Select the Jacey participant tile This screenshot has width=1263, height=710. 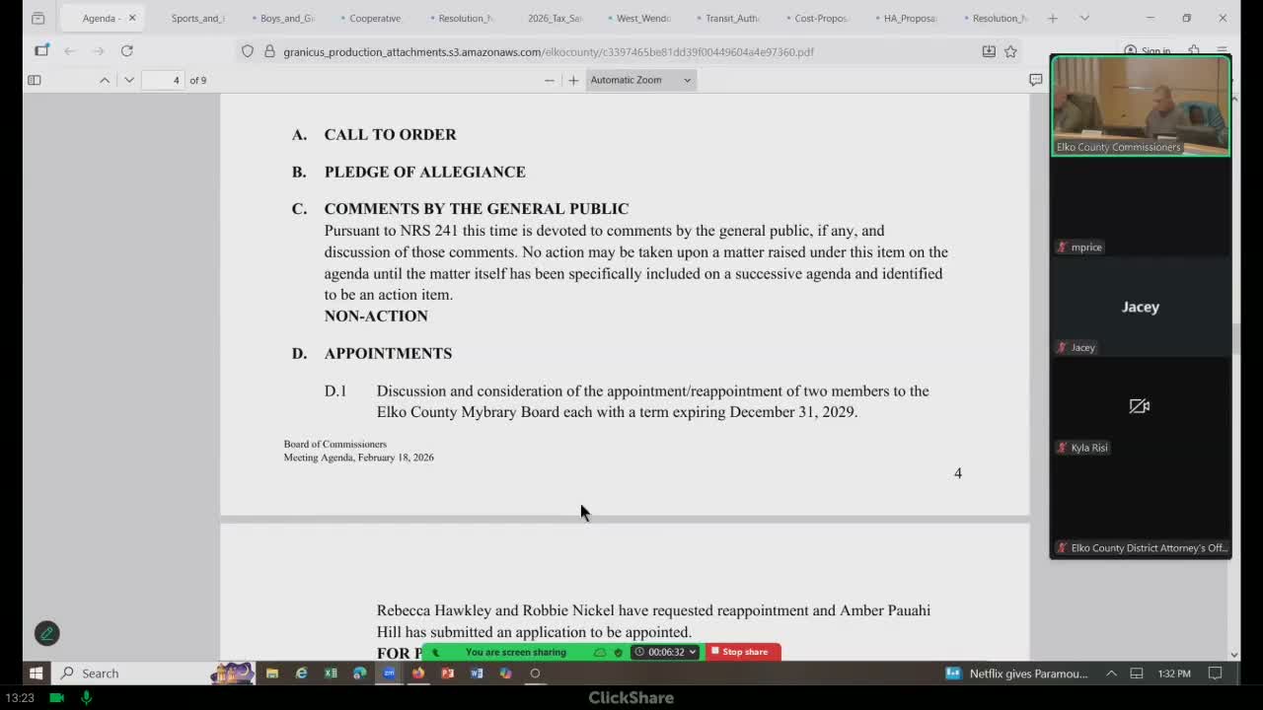coord(1141,307)
